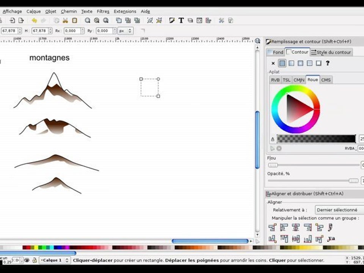
Task: Toggle the layer lock icon
Action: (x=35, y=260)
